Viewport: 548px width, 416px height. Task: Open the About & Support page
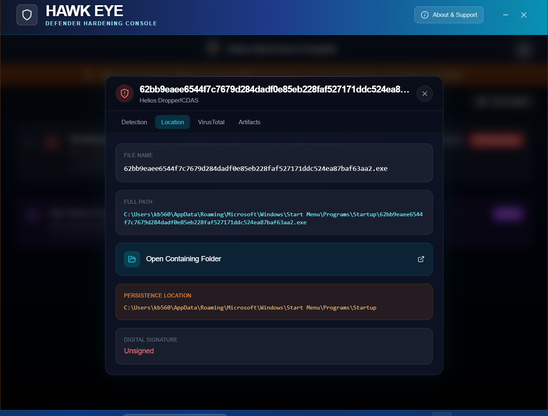tap(449, 15)
